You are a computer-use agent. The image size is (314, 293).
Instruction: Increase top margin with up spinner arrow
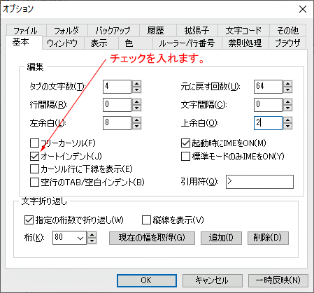(288, 120)
